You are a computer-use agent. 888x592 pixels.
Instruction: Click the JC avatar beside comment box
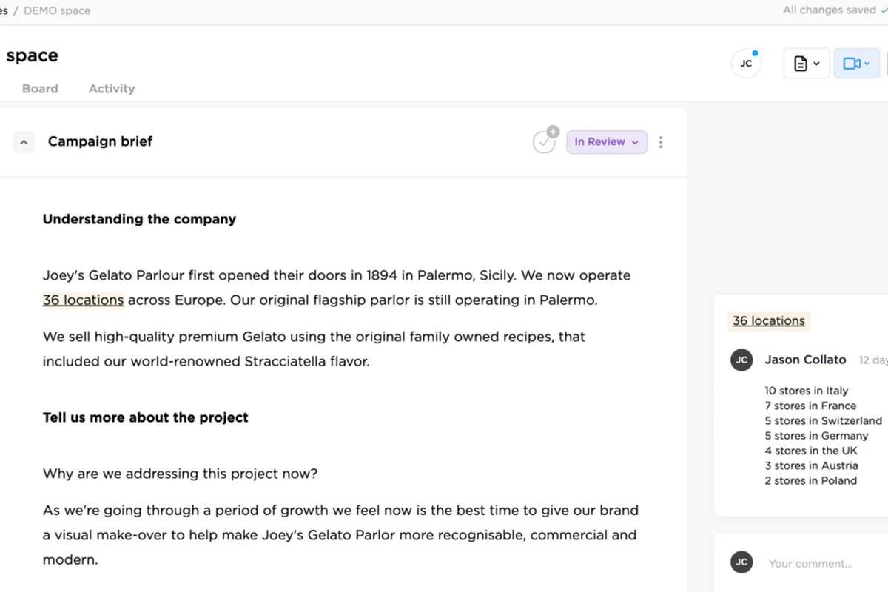(741, 562)
